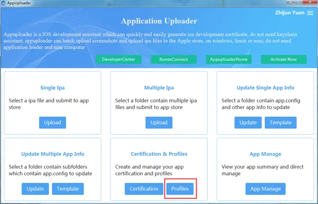Open ItunesConnect from the header
Image resolution: width=318 pixels, height=204 pixels.
173,60
